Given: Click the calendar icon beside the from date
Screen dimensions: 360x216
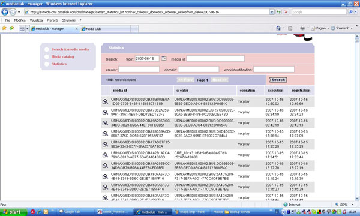Looking at the screenshot, I should [x=164, y=59].
